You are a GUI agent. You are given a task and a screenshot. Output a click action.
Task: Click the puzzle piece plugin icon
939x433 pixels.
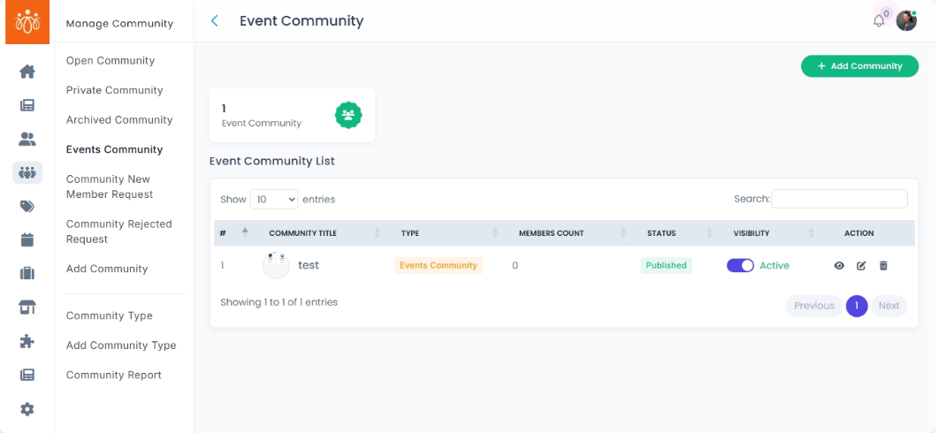pos(27,341)
